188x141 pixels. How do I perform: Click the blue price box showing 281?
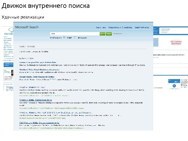[174, 81]
